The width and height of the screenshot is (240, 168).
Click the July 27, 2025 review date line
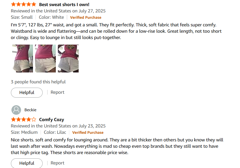coord(58,11)
